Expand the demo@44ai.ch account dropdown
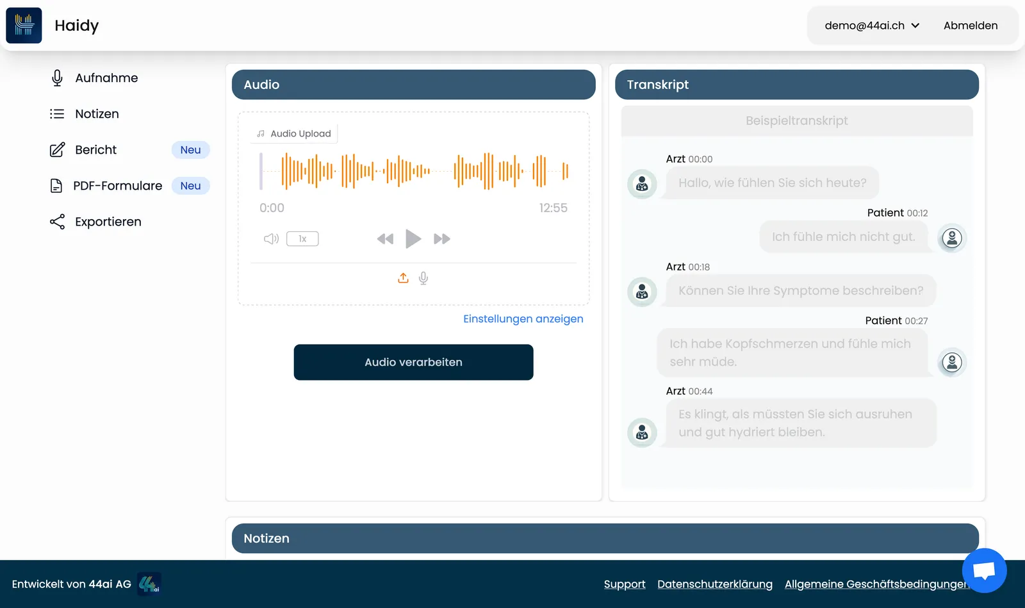This screenshot has width=1025, height=608. (x=872, y=26)
